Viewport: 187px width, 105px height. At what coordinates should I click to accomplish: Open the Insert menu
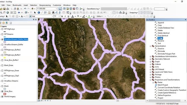point(26,5)
